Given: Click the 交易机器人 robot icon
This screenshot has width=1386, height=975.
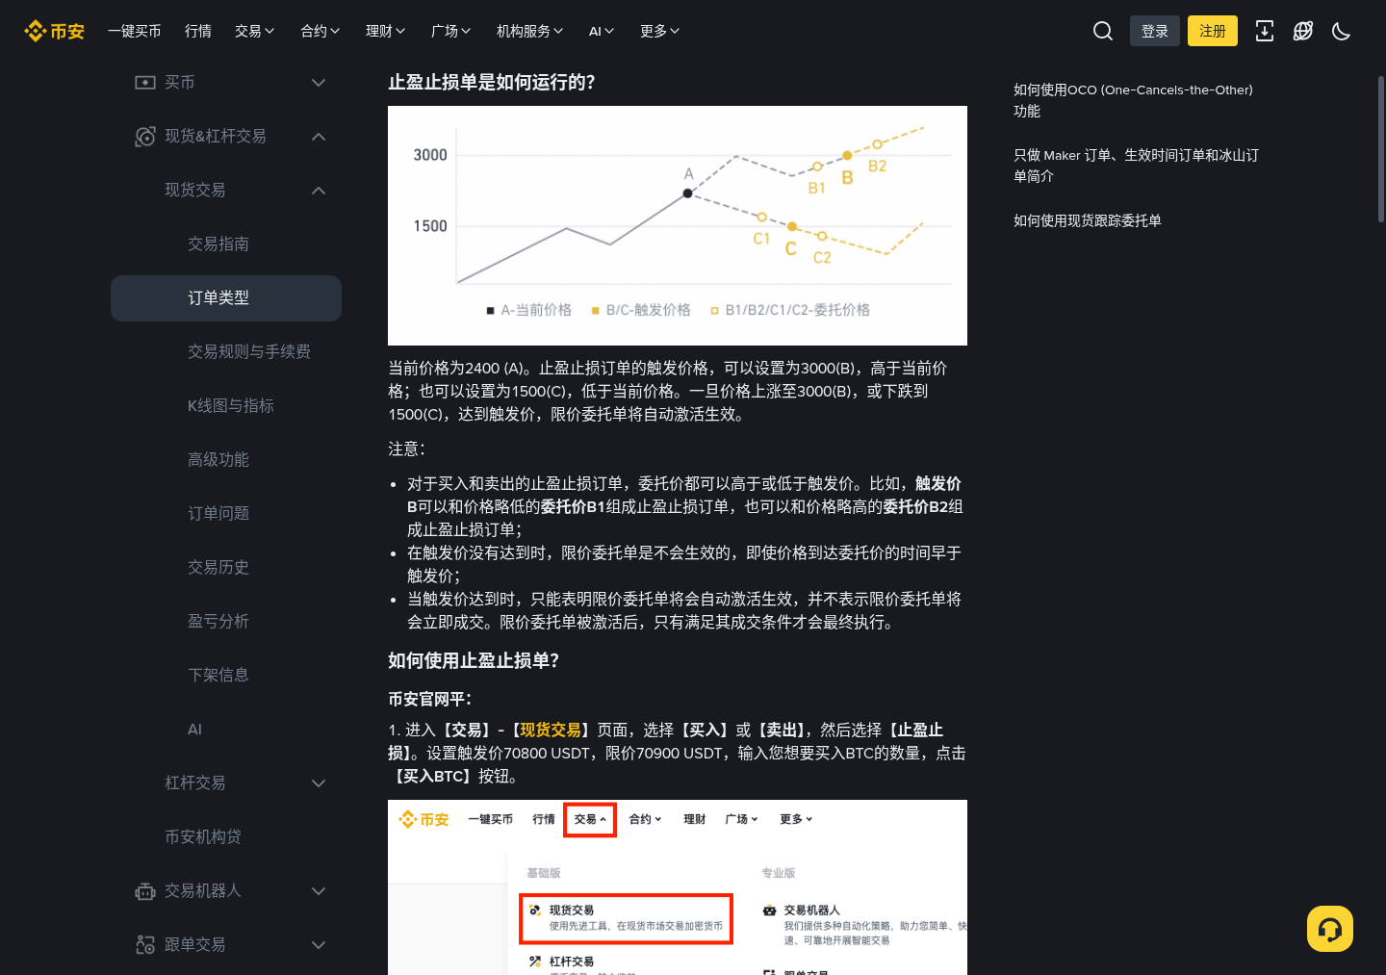Looking at the screenshot, I should pos(145,891).
